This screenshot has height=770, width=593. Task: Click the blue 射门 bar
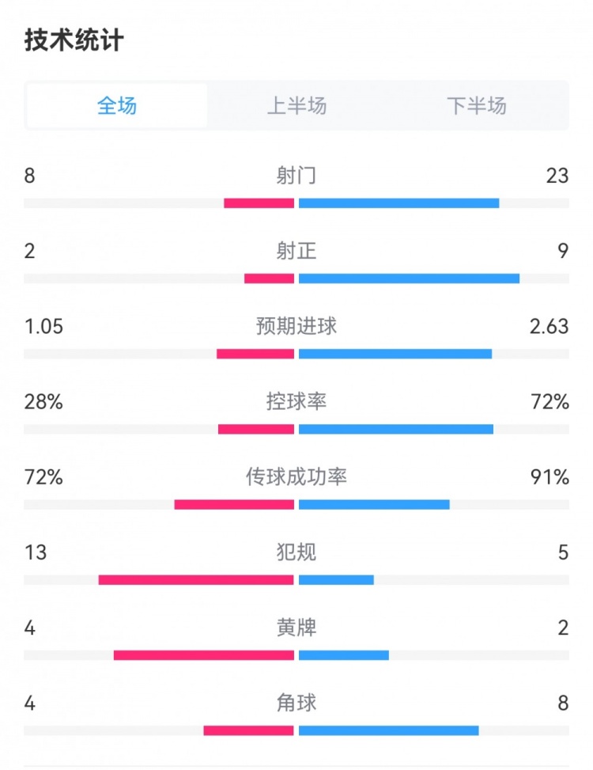coord(398,203)
